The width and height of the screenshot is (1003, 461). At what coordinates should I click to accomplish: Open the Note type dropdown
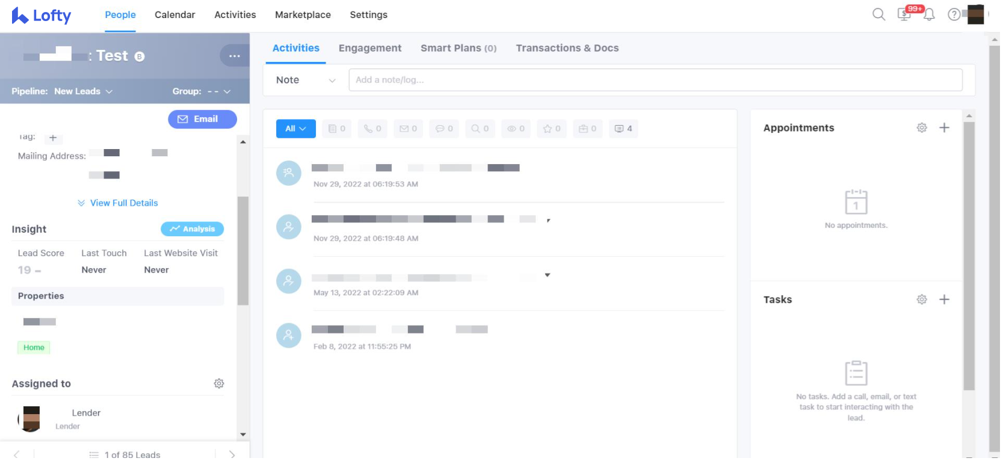pos(305,80)
